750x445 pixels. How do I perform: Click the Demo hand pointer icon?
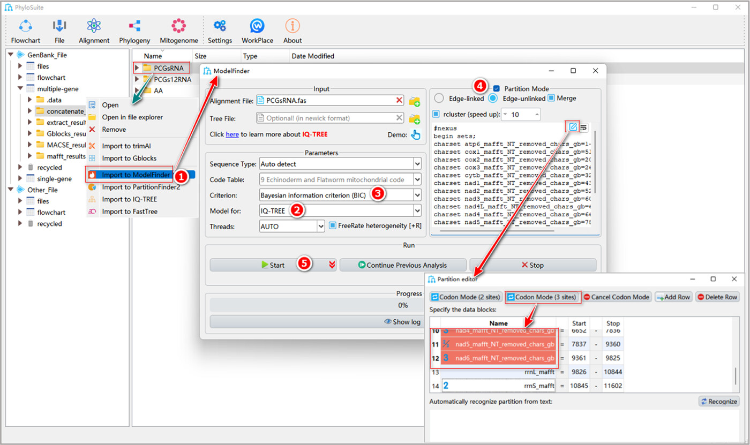coord(416,134)
